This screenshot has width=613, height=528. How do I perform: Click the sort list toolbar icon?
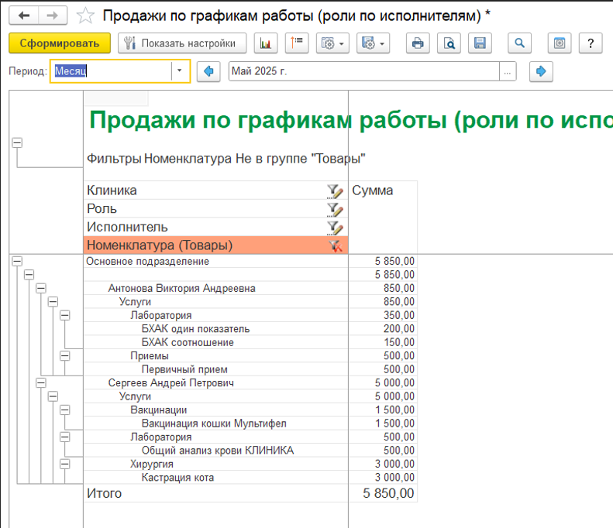[x=297, y=43]
